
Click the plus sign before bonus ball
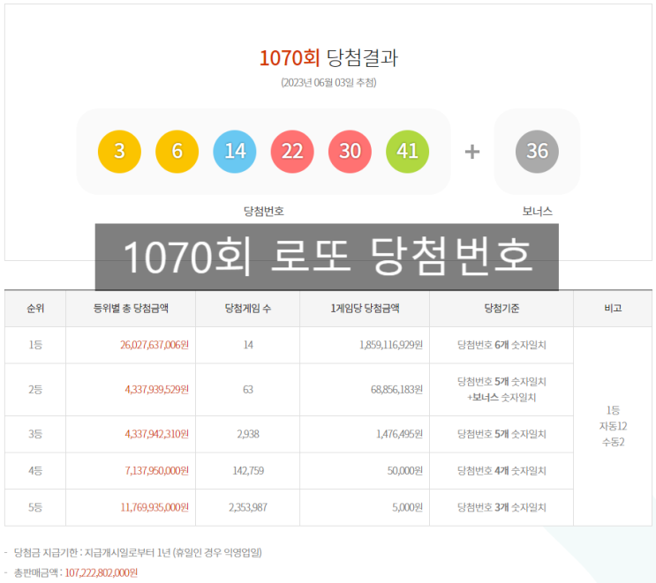coord(472,152)
